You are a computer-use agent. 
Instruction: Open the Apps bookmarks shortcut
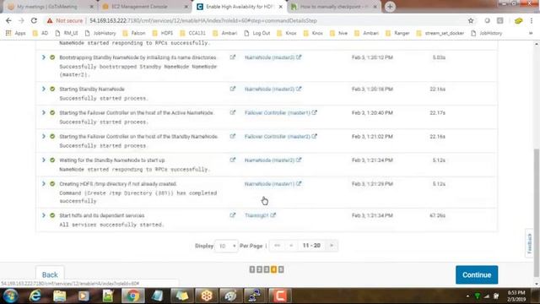click(x=16, y=33)
